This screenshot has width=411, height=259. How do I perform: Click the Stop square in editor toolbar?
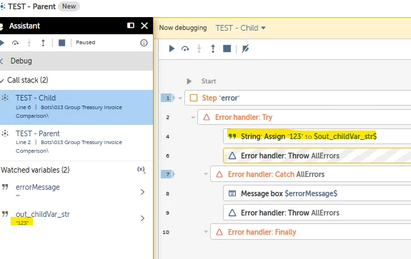(x=227, y=49)
